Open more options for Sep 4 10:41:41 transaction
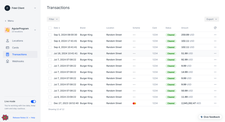 (x=215, y=47)
